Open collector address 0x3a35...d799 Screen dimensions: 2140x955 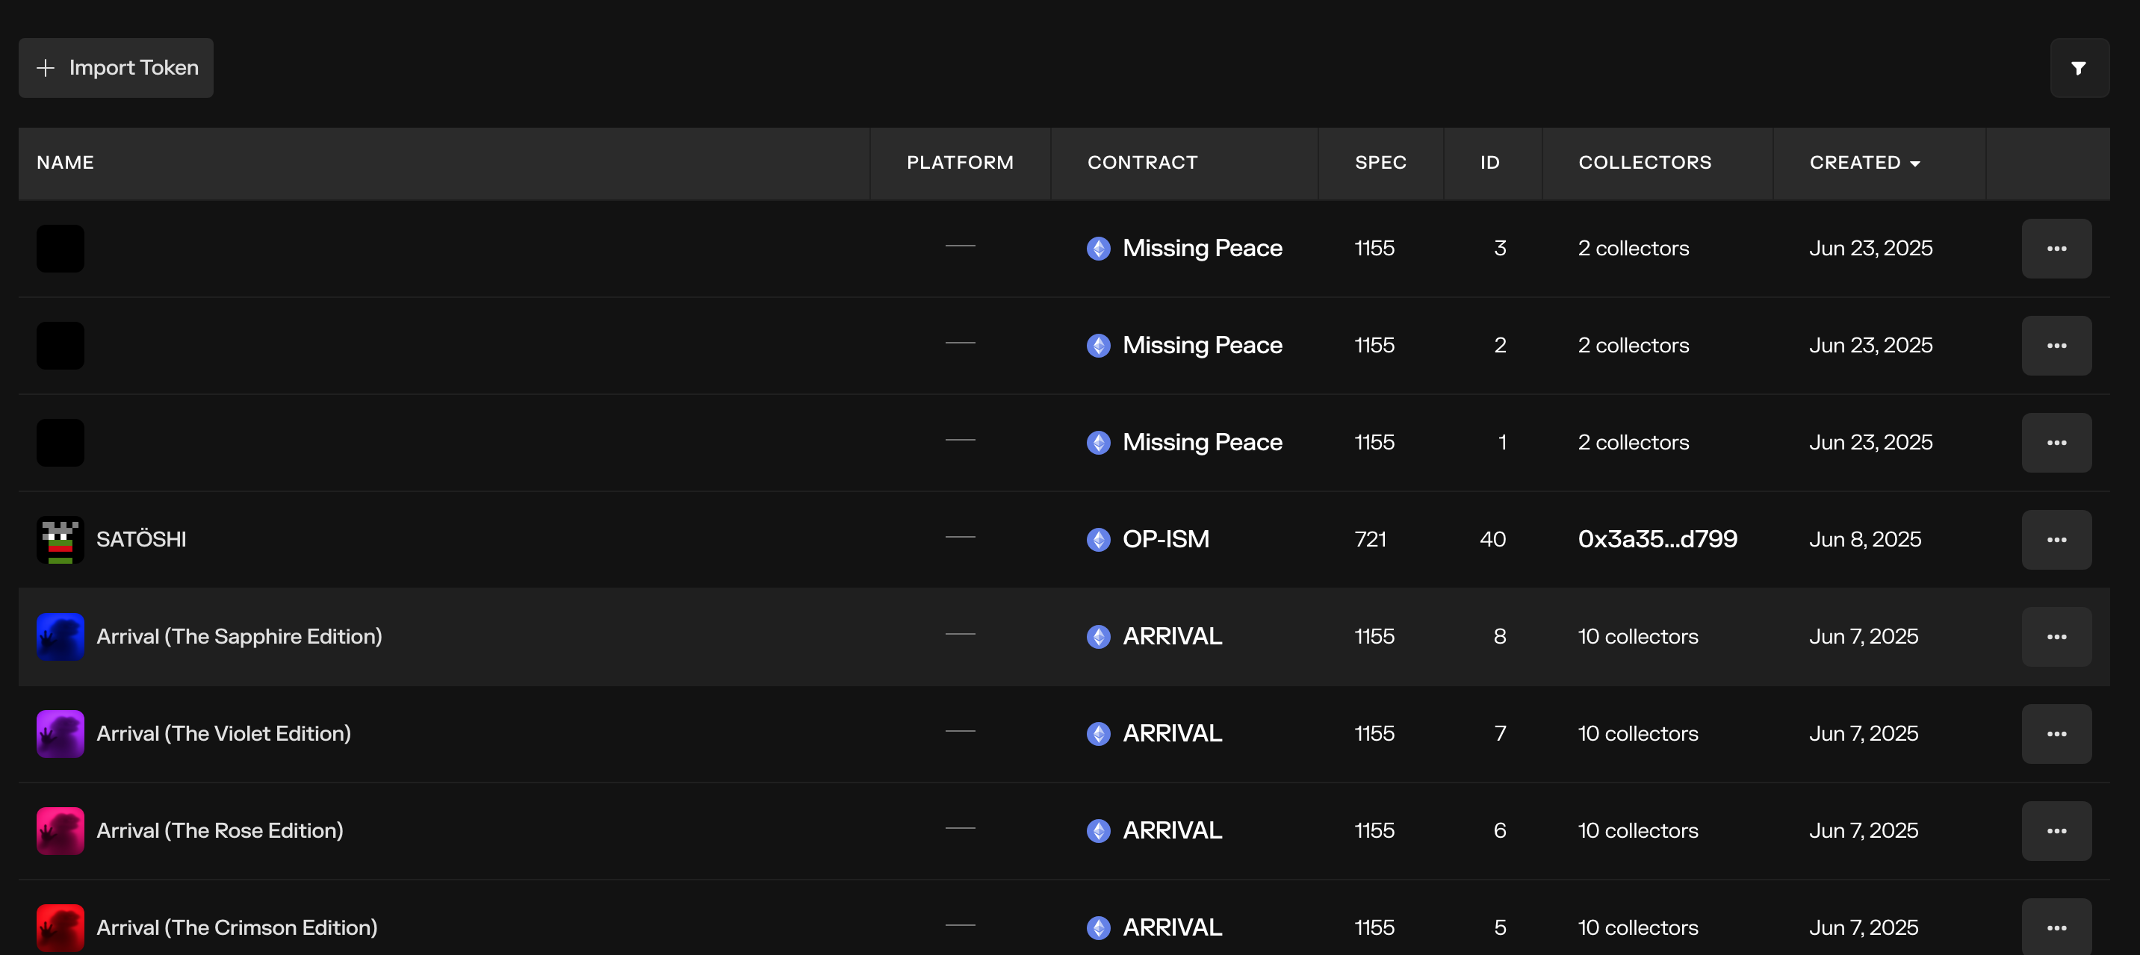click(x=1657, y=539)
